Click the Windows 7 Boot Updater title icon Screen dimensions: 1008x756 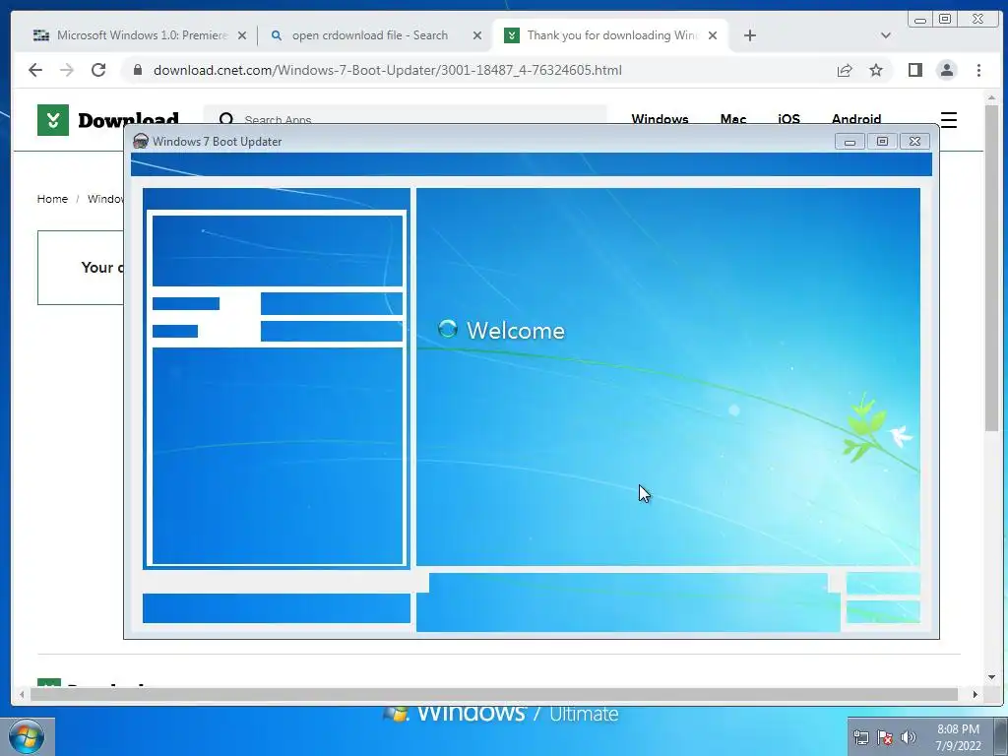(140, 142)
